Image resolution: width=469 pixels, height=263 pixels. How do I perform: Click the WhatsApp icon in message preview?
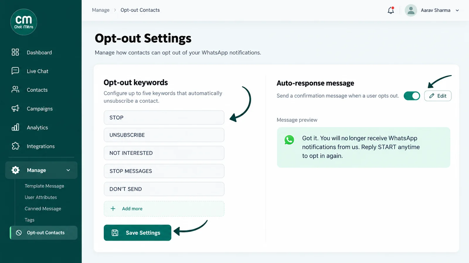pyautogui.click(x=289, y=140)
